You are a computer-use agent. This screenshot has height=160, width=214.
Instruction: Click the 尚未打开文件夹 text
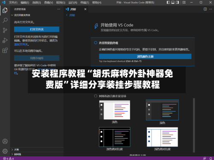click(24, 22)
